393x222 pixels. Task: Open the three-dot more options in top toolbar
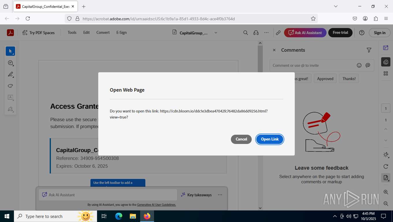tap(266, 33)
